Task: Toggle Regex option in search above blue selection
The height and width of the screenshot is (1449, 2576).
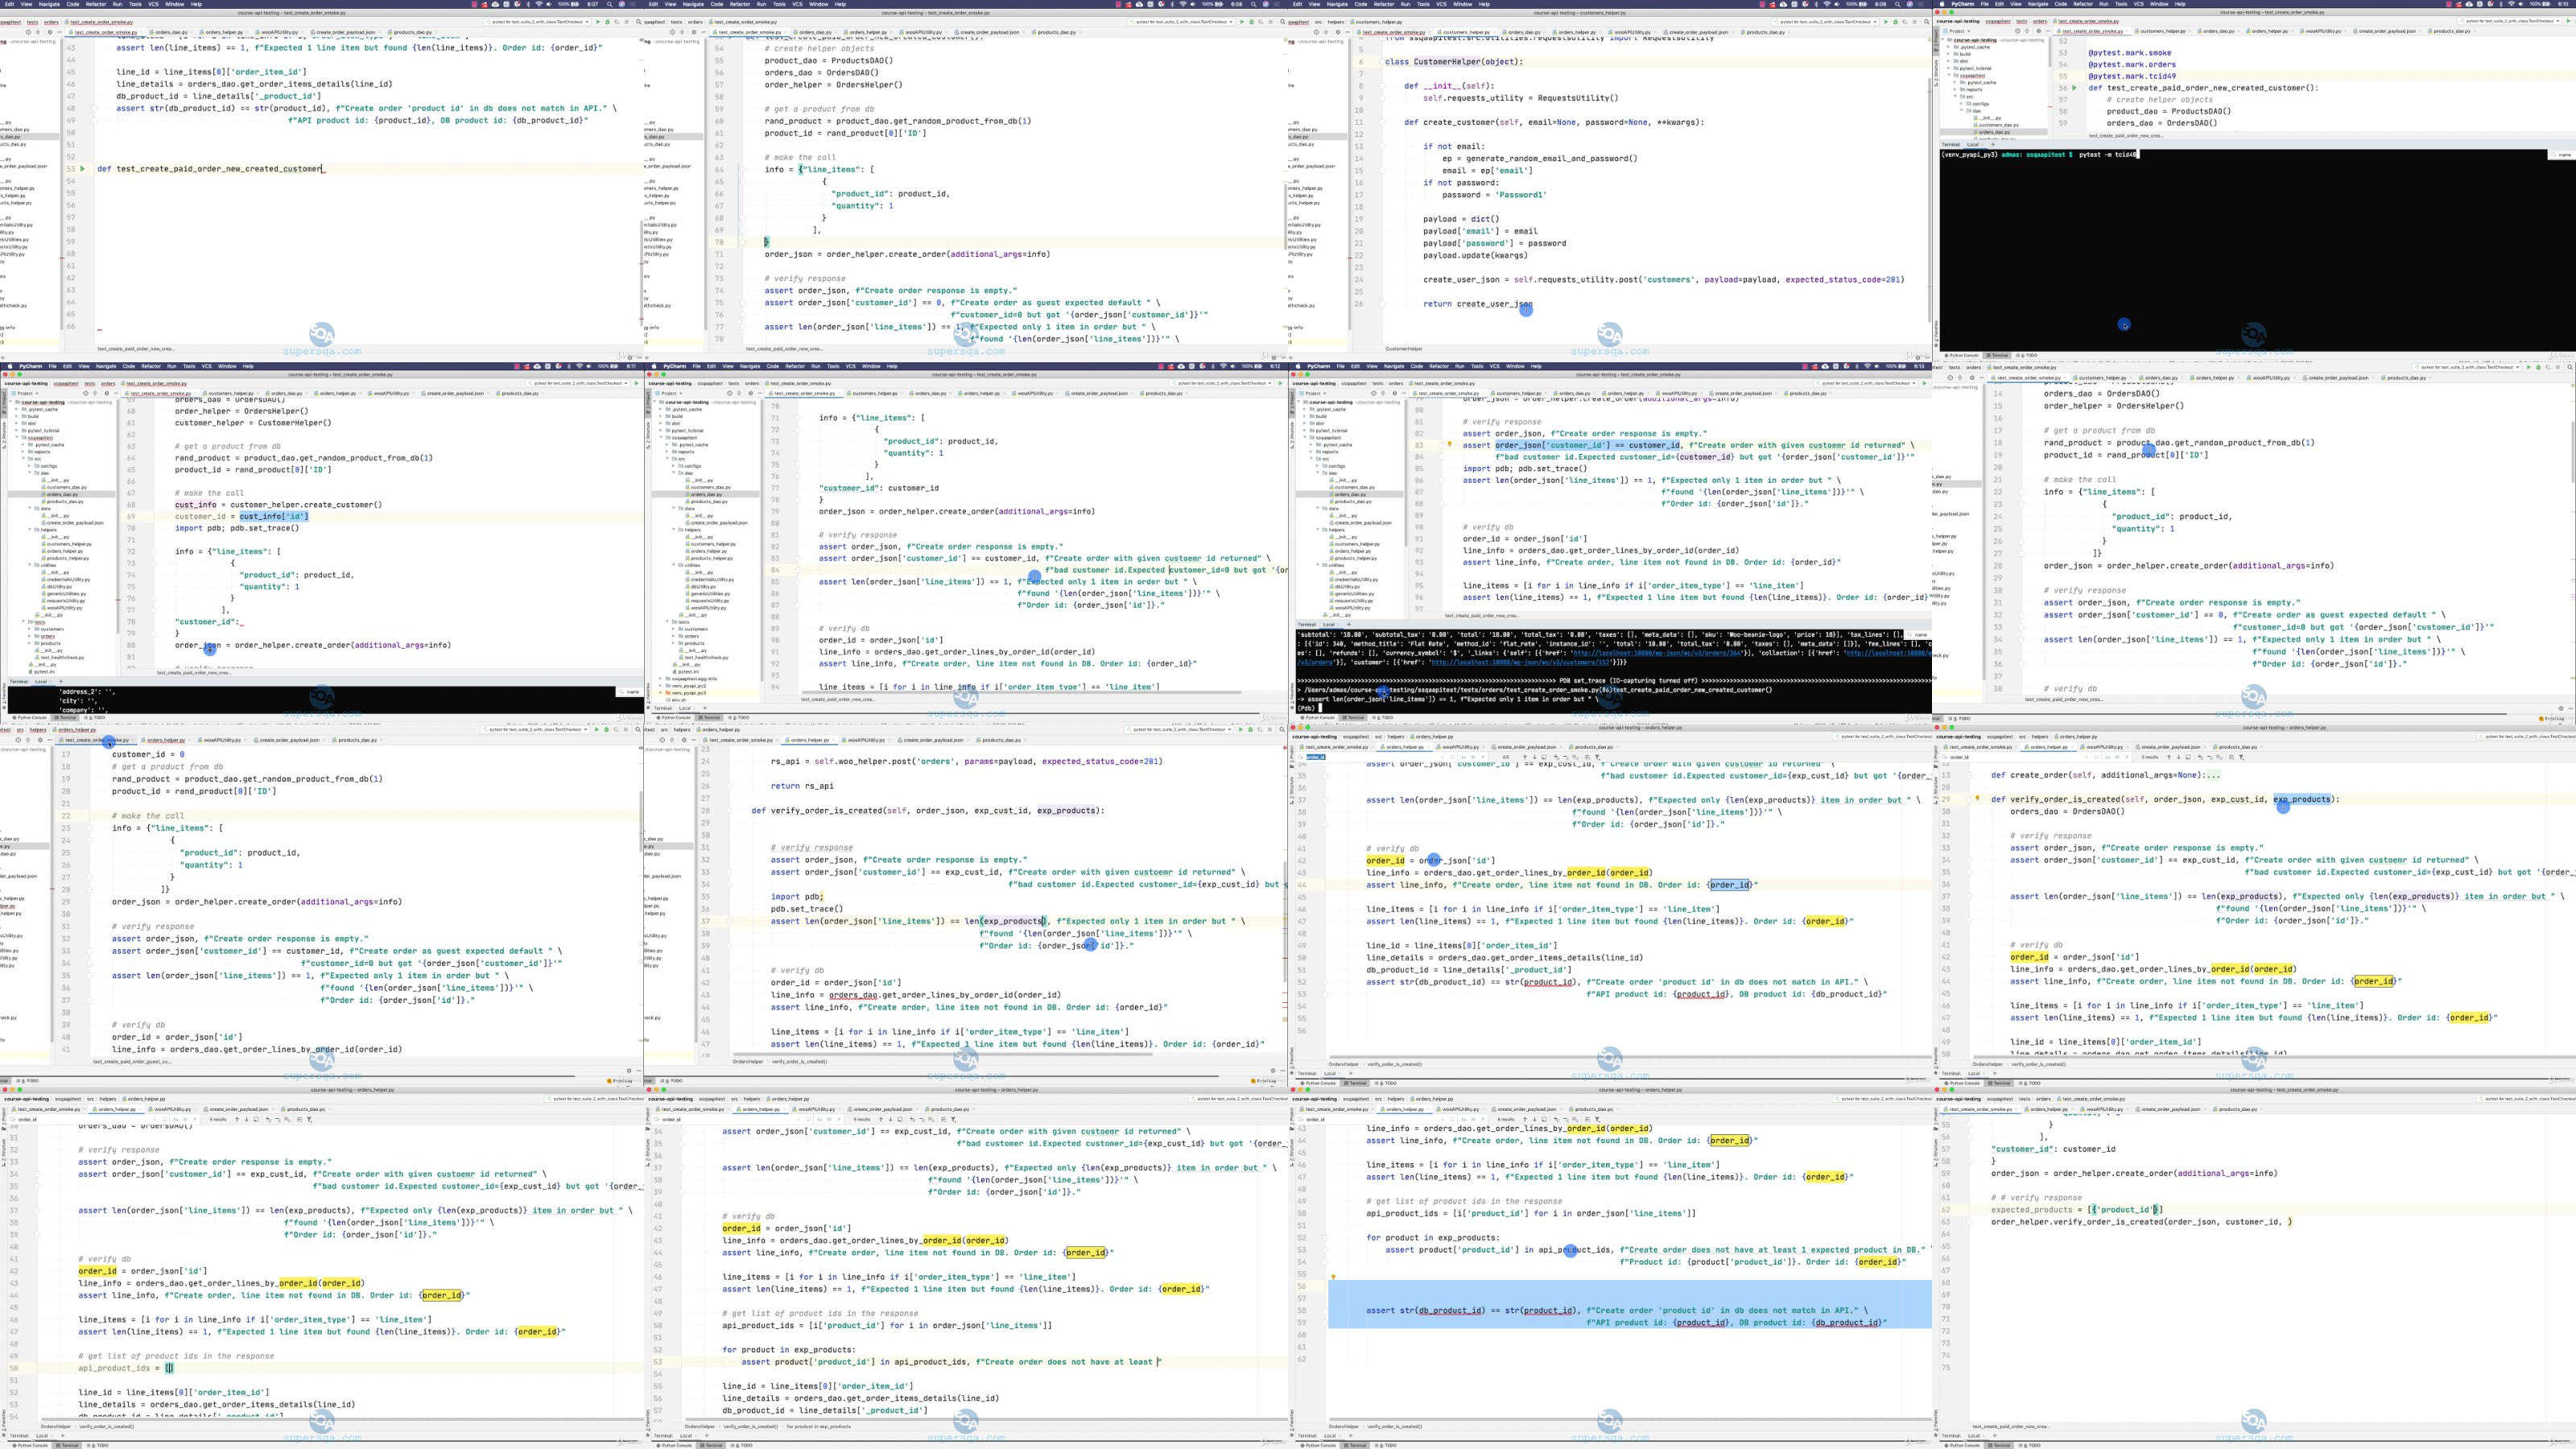Action: point(1483,1119)
